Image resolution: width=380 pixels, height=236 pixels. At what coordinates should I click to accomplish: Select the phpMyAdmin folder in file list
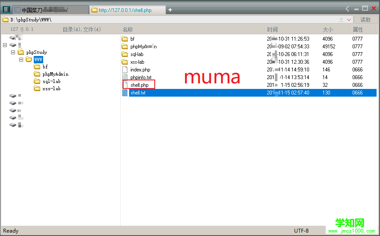[144, 47]
